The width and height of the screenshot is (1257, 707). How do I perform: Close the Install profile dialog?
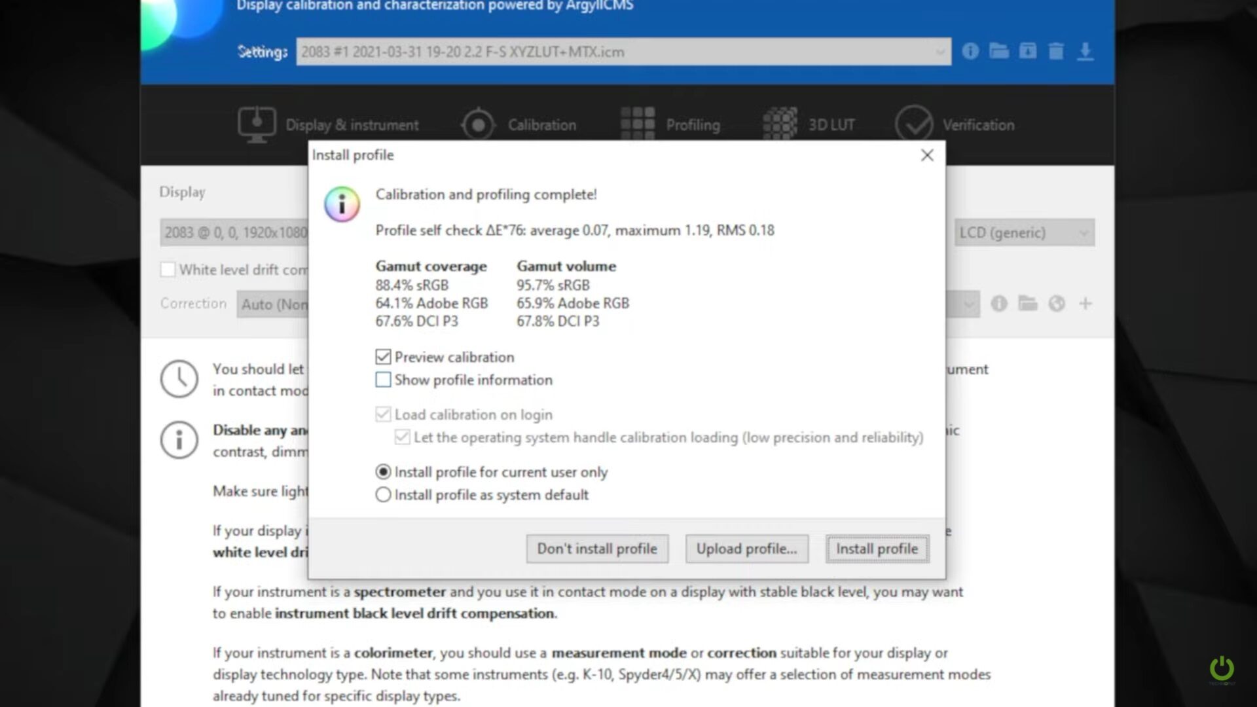926,155
